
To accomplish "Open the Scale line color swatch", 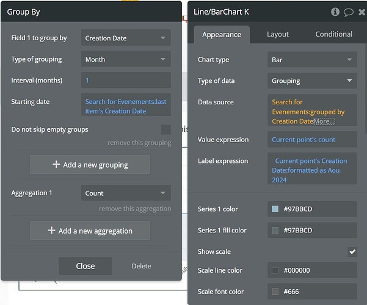I will [x=275, y=270].
